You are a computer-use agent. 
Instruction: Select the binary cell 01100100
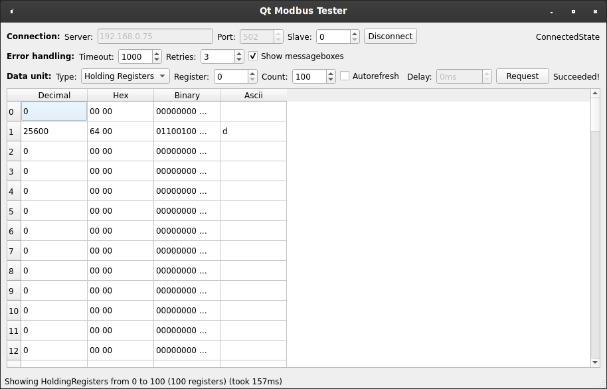(187, 131)
